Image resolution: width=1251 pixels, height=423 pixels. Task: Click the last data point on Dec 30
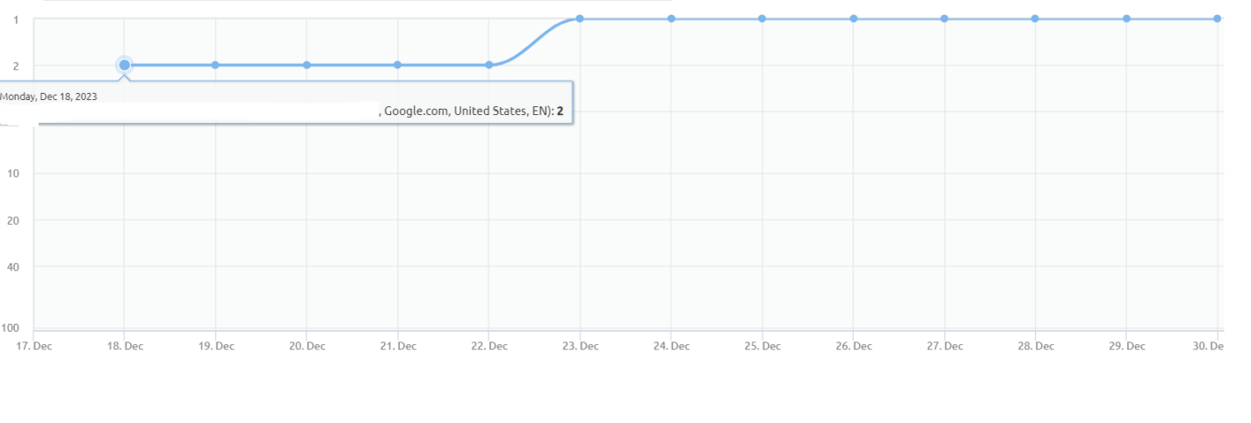click(1218, 18)
